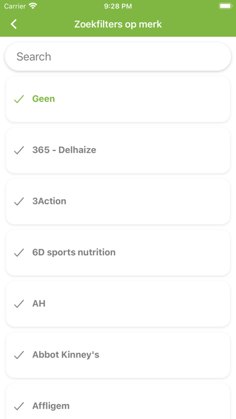This screenshot has width=236, height=419.
Task: Tap the checkmark icon next to AH
Action: 19,304
